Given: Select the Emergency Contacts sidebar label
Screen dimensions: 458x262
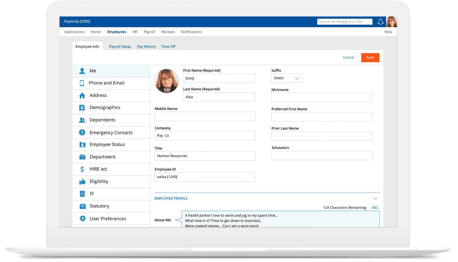Looking at the screenshot, I should pyautogui.click(x=111, y=133).
